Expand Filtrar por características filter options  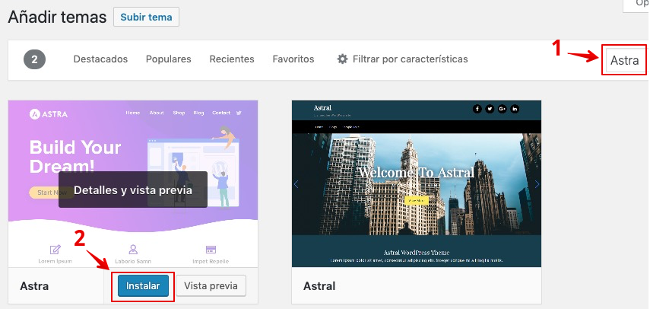click(410, 59)
